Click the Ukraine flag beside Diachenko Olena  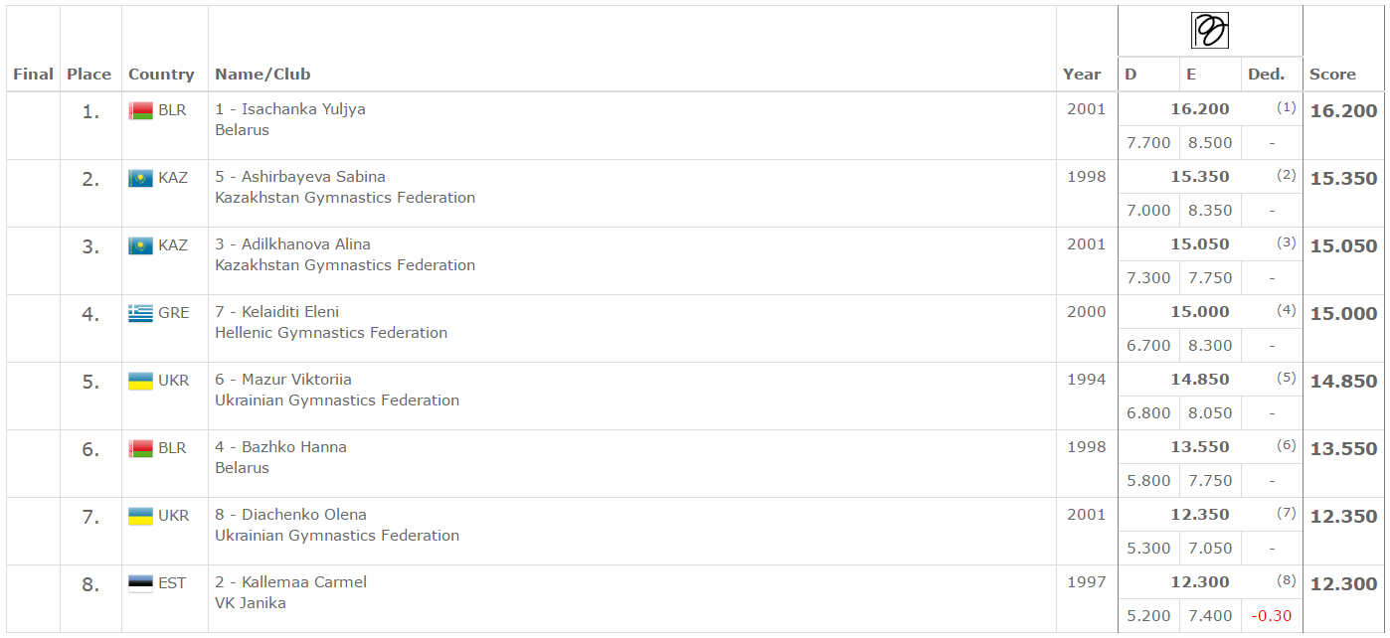(x=140, y=516)
